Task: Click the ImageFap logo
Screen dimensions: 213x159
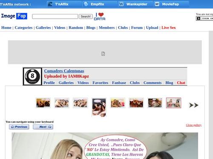Action: (14, 16)
